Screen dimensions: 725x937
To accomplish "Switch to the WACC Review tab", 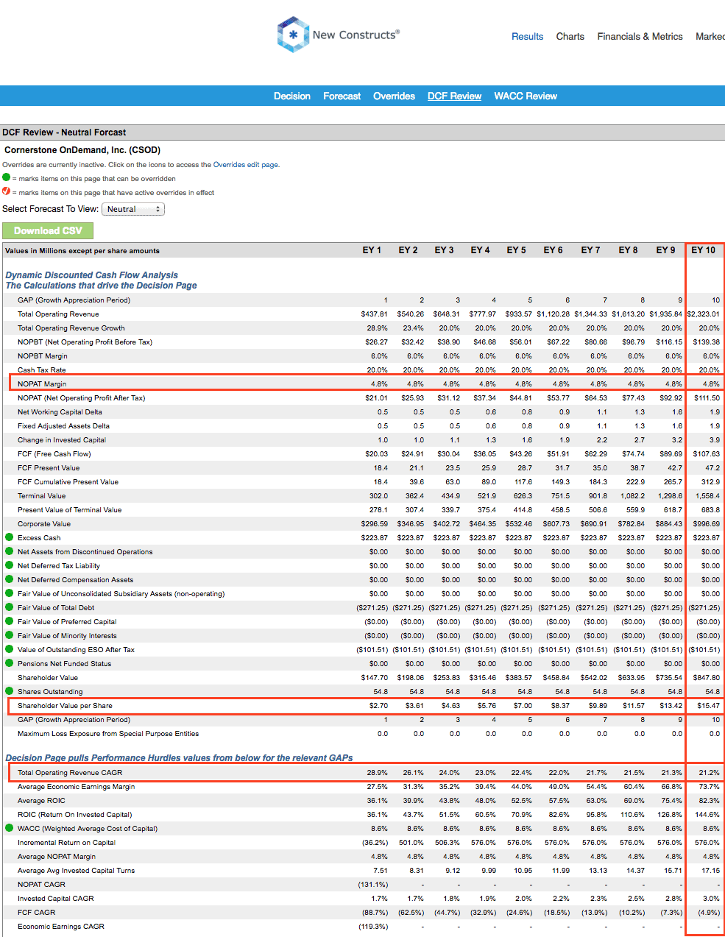I will (x=526, y=96).
